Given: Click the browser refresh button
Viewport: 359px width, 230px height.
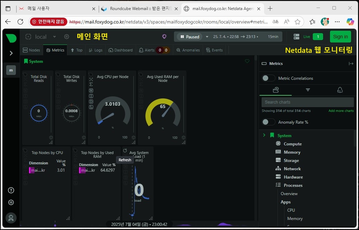Looking at the screenshot, I should 20,22.
